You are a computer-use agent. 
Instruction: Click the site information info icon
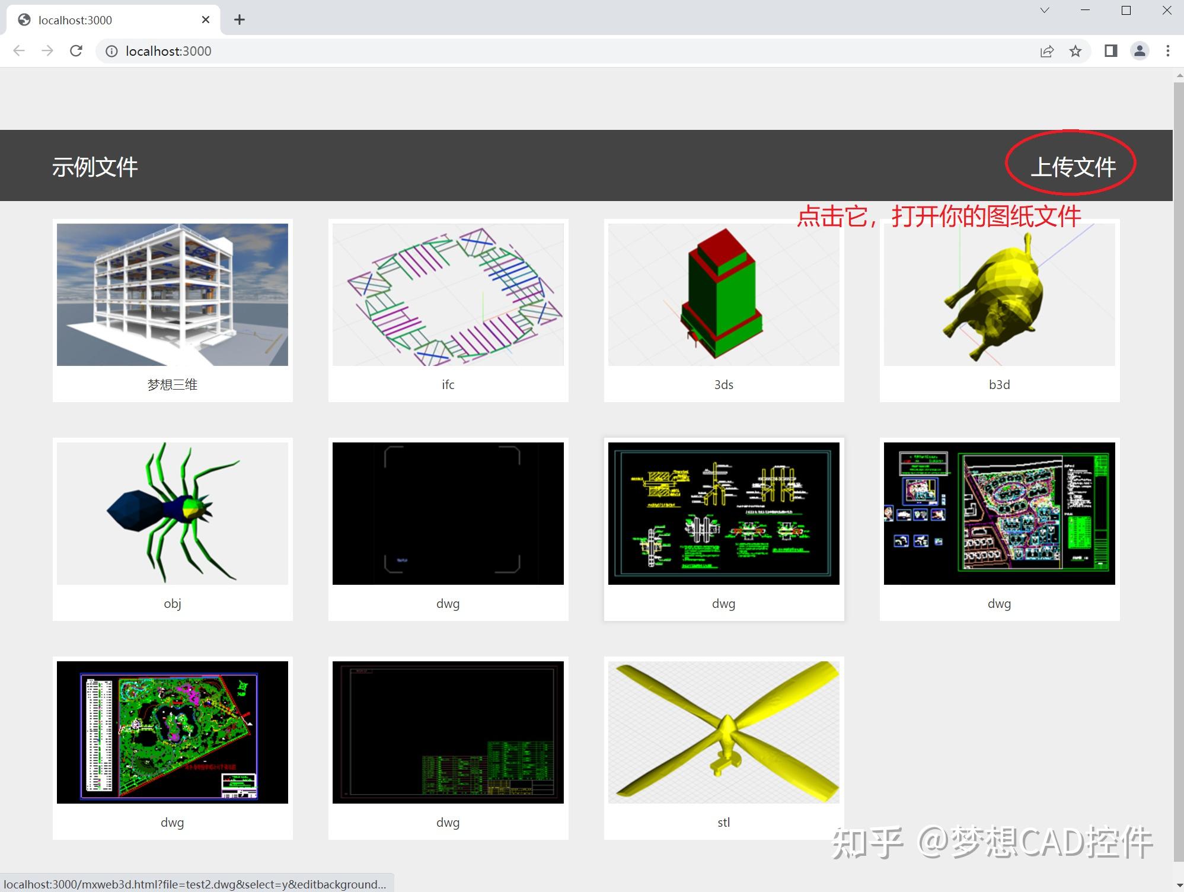[111, 52]
